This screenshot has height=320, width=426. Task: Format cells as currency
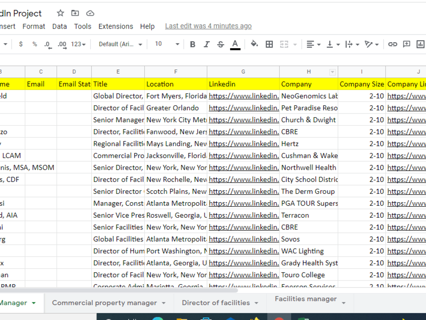21,44
